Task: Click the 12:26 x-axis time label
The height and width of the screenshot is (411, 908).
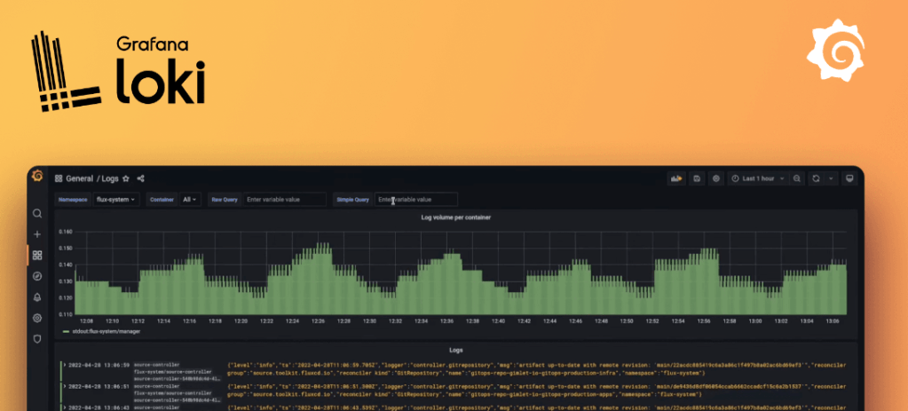Action: (x=318, y=320)
